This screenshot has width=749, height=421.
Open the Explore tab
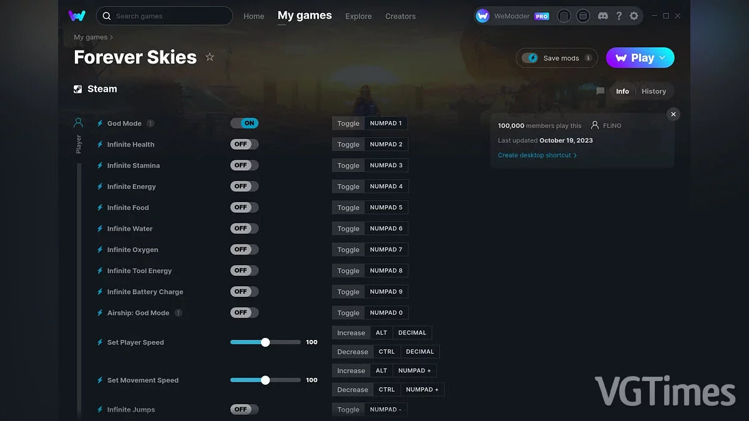[x=358, y=16]
